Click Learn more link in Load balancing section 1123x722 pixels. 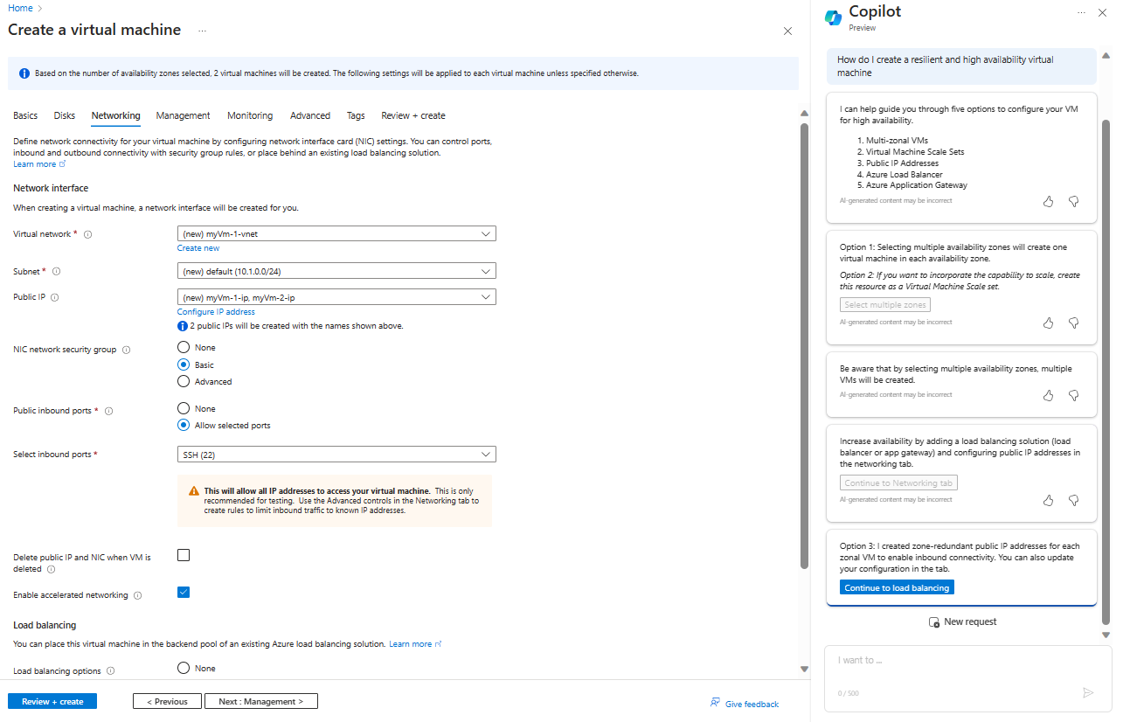click(x=415, y=644)
